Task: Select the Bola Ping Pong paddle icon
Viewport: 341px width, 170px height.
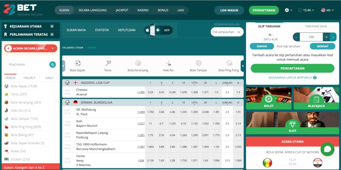Action: pos(229,63)
